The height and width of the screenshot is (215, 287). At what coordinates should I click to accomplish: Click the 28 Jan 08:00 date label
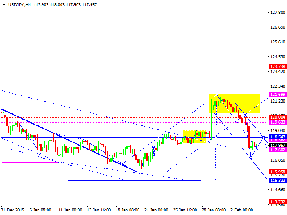pos(214,209)
